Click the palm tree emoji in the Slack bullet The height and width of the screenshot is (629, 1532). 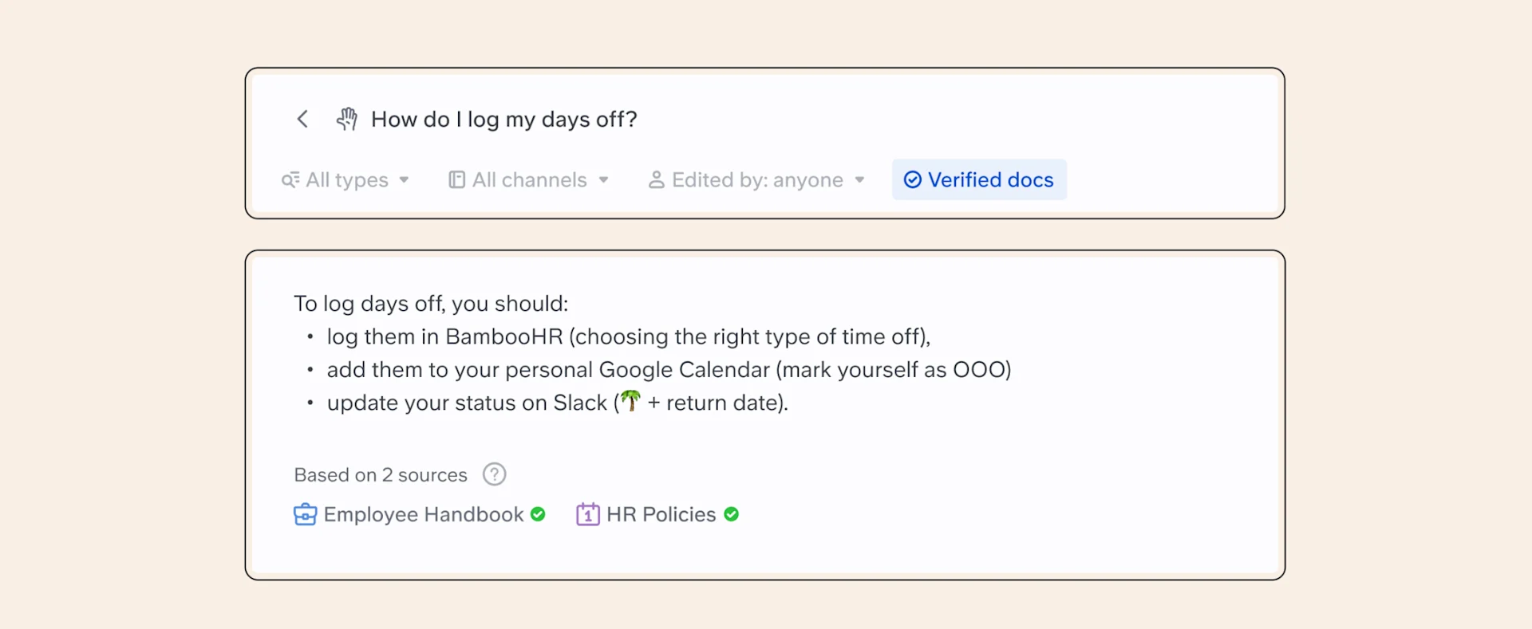[630, 402]
